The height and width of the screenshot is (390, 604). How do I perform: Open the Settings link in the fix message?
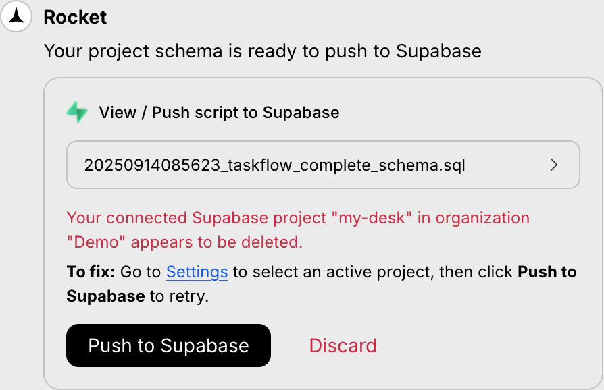(197, 272)
